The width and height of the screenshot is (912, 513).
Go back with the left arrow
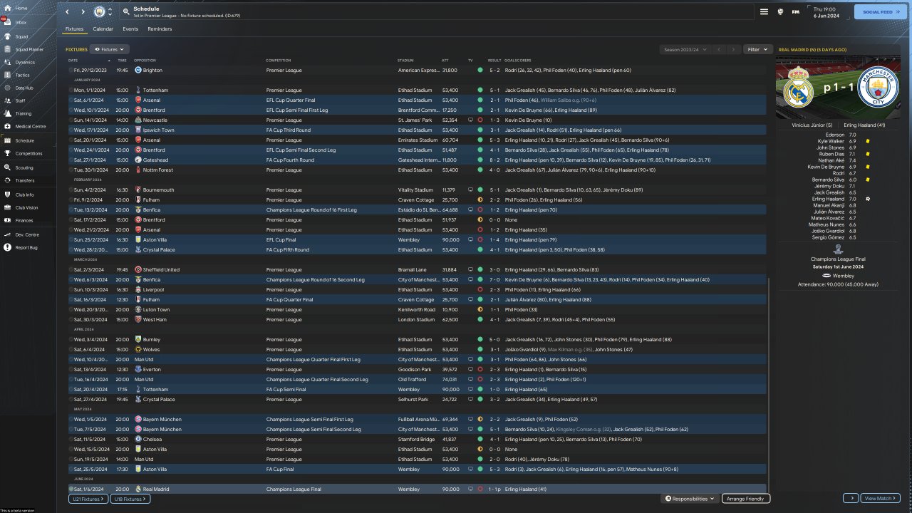coord(68,12)
